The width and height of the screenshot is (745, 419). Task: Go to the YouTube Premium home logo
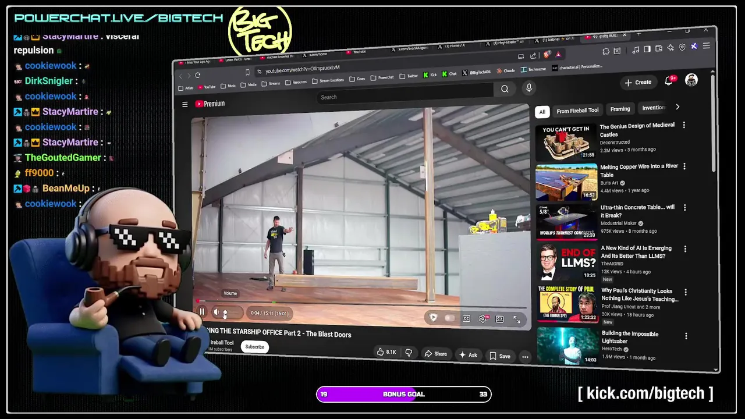click(210, 104)
